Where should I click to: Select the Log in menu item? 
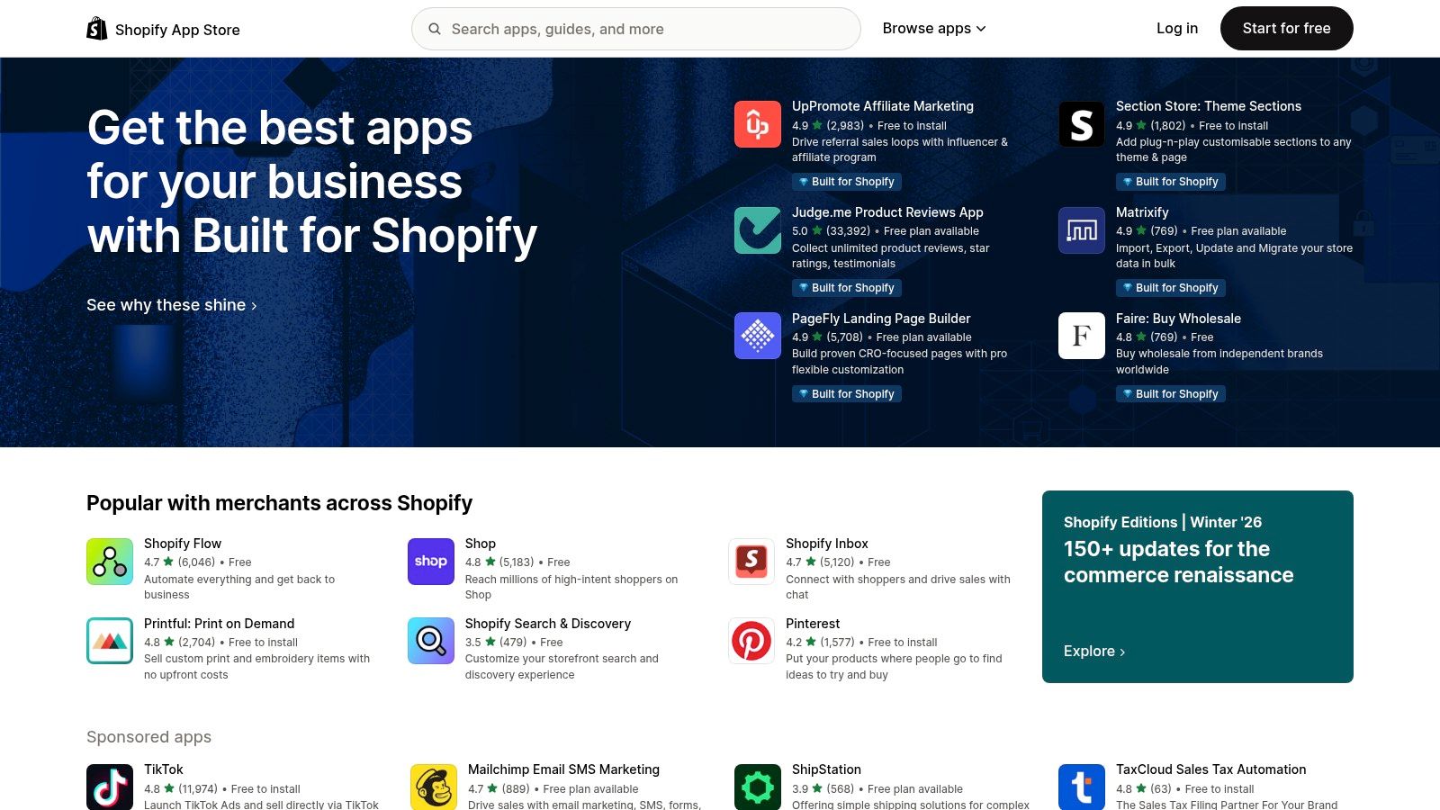coord(1176,28)
